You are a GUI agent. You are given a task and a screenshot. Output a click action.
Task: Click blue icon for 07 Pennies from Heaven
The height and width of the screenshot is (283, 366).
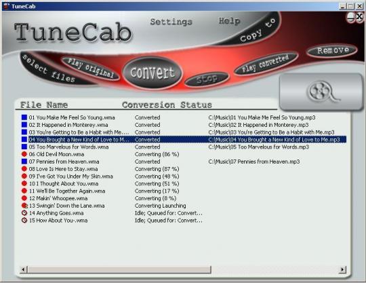(24, 162)
